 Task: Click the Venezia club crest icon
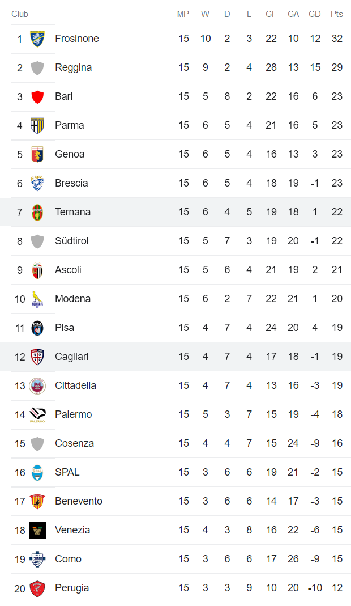coord(37,530)
